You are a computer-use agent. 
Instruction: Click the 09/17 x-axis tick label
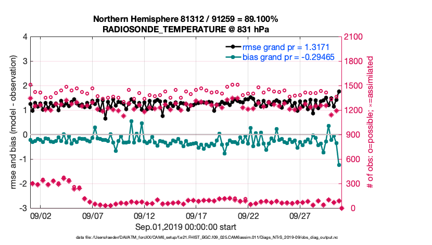point(197,215)
